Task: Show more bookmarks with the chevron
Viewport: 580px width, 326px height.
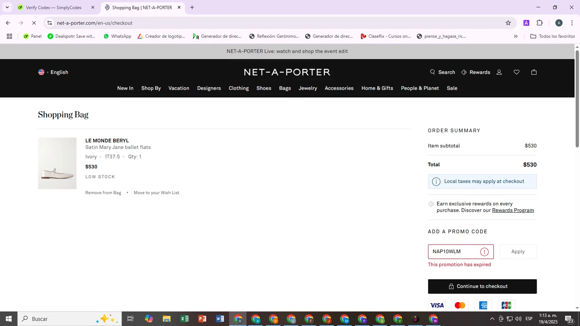Action: tap(515, 36)
